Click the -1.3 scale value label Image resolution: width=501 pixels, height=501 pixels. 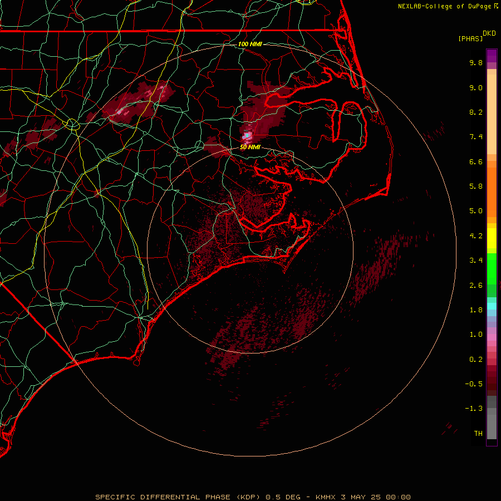click(474, 409)
